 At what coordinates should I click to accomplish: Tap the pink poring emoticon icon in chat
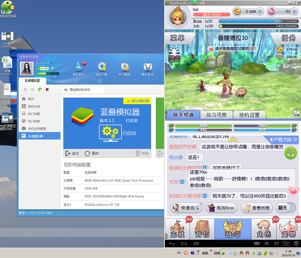(x=293, y=190)
